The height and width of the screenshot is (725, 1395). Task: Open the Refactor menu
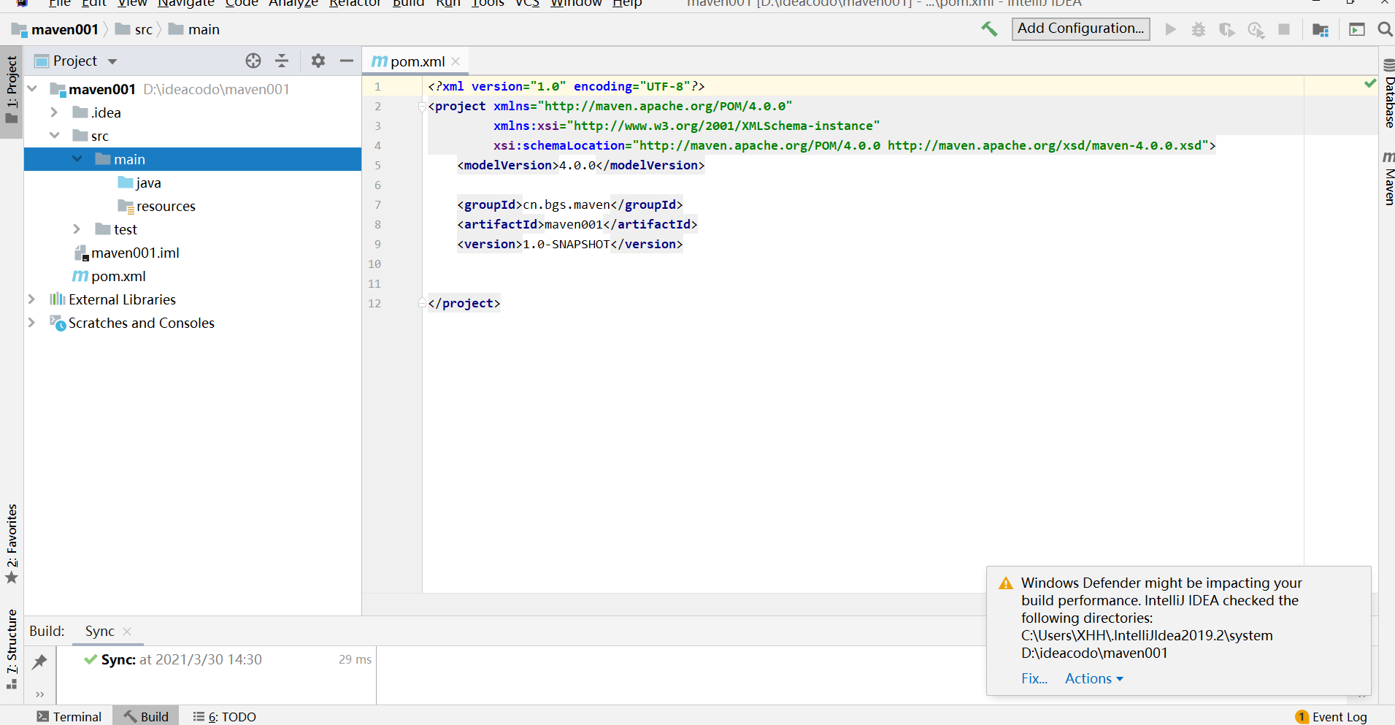(x=355, y=4)
